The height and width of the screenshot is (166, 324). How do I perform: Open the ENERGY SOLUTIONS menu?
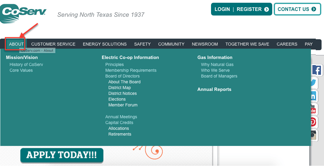pos(105,44)
